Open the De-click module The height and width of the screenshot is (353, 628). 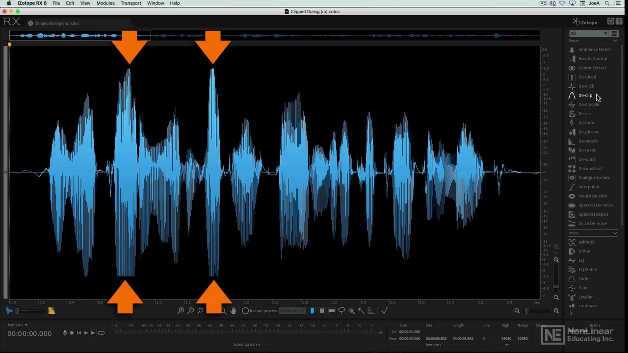point(581,86)
